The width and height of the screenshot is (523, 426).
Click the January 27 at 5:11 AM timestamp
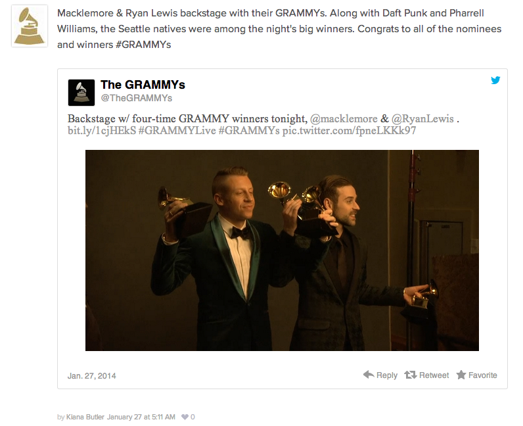click(141, 417)
